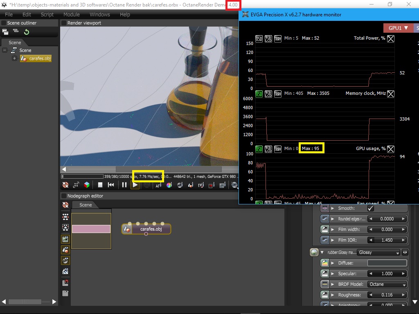
Task: Open the Glossy material type dropdown
Action: click(379, 253)
